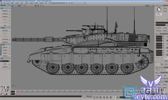The height and width of the screenshot is (100, 168).
Task: Click the Explore button
Action: coord(159,28)
